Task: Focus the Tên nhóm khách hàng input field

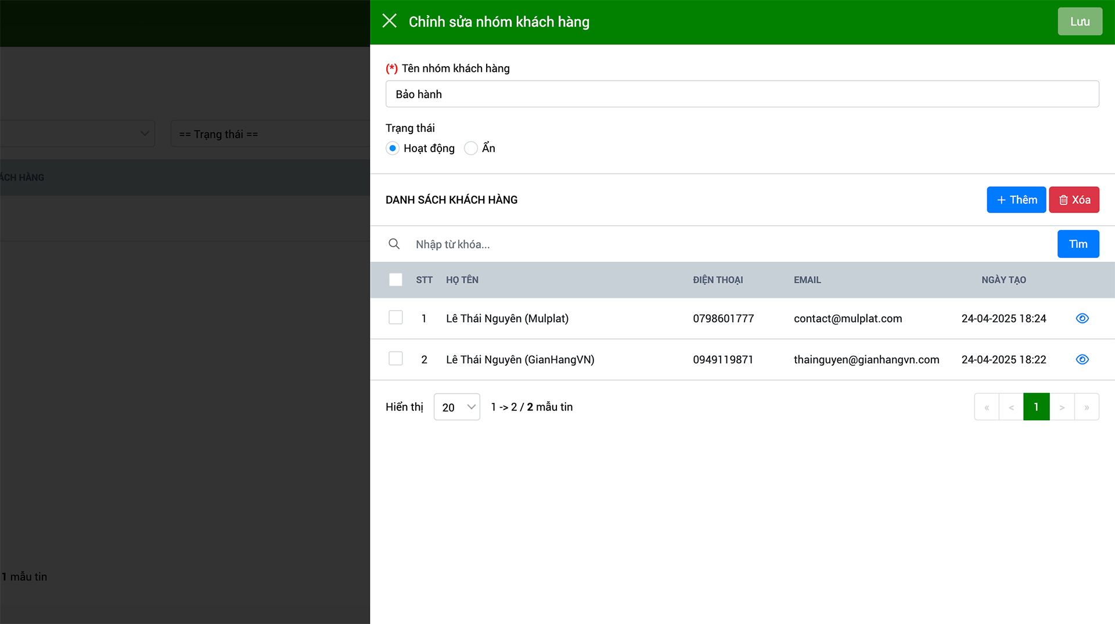Action: [x=742, y=94]
